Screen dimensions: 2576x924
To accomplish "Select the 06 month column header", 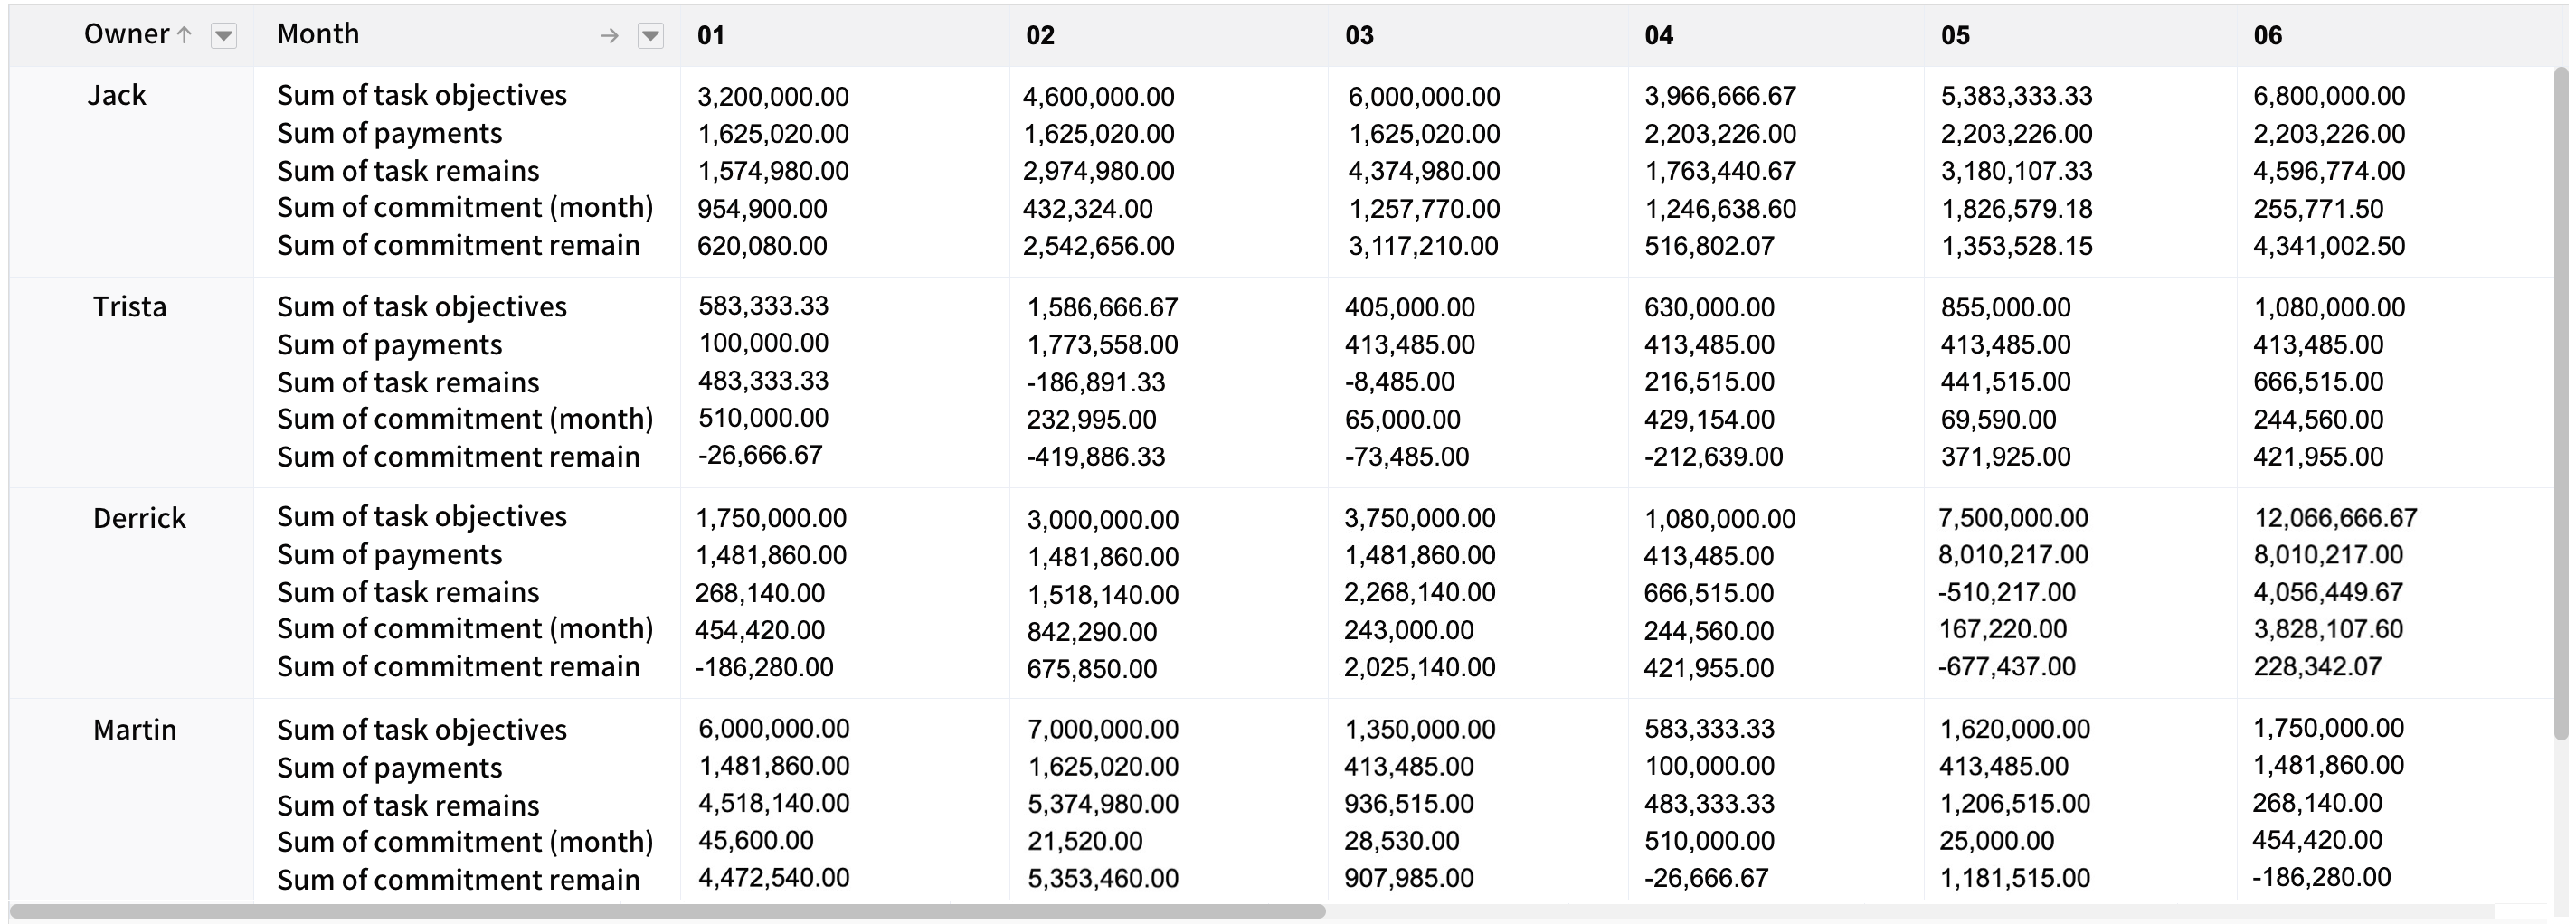I will (x=2268, y=36).
